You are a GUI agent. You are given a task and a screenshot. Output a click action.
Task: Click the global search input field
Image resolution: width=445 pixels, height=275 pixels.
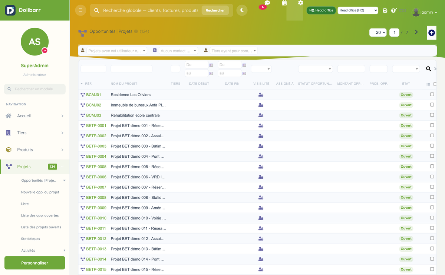pyautogui.click(x=150, y=10)
